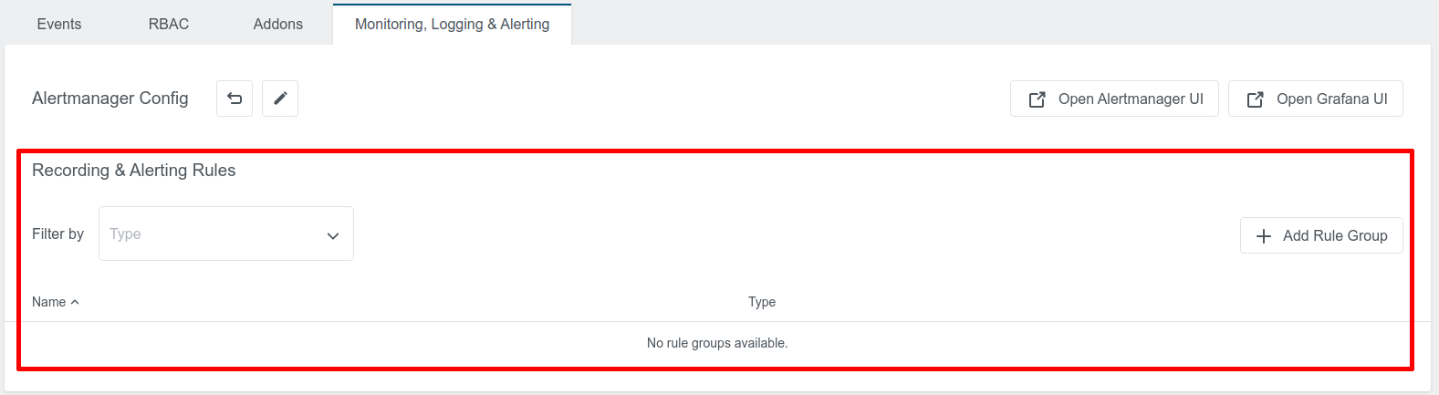Sort rule groups by Name column header
1439x395 pixels.
(49, 302)
